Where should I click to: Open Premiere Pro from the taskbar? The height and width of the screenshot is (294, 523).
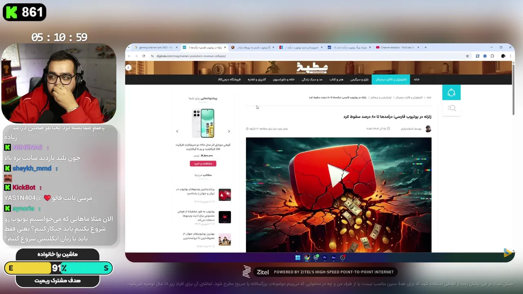(325, 258)
